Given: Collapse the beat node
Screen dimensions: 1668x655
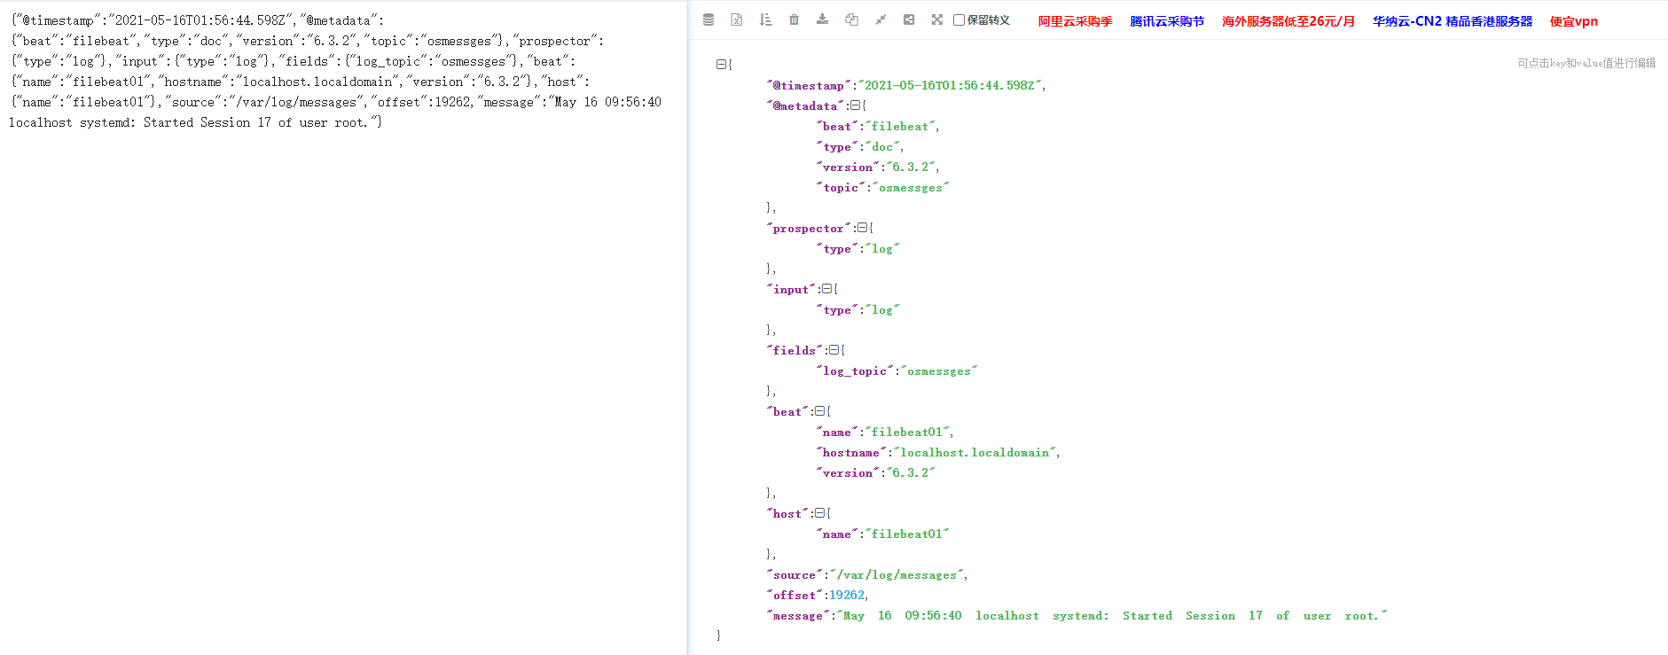Looking at the screenshot, I should tap(820, 411).
